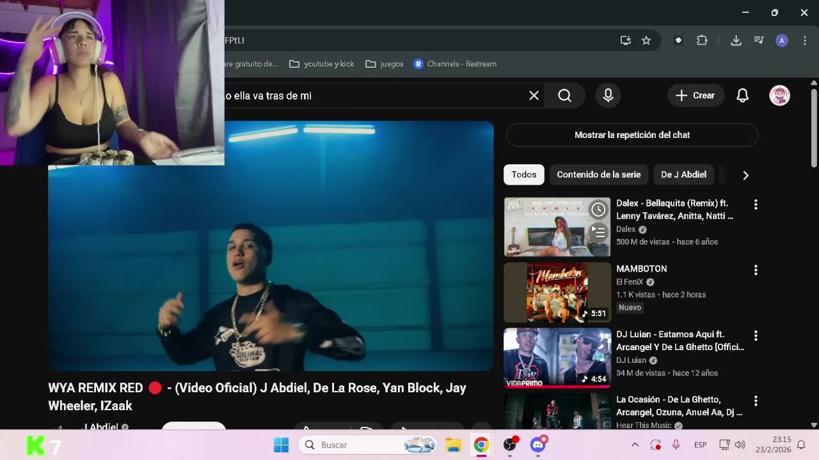Bookmark this page with the star icon
Image resolution: width=819 pixels, height=460 pixels.
coord(646,40)
